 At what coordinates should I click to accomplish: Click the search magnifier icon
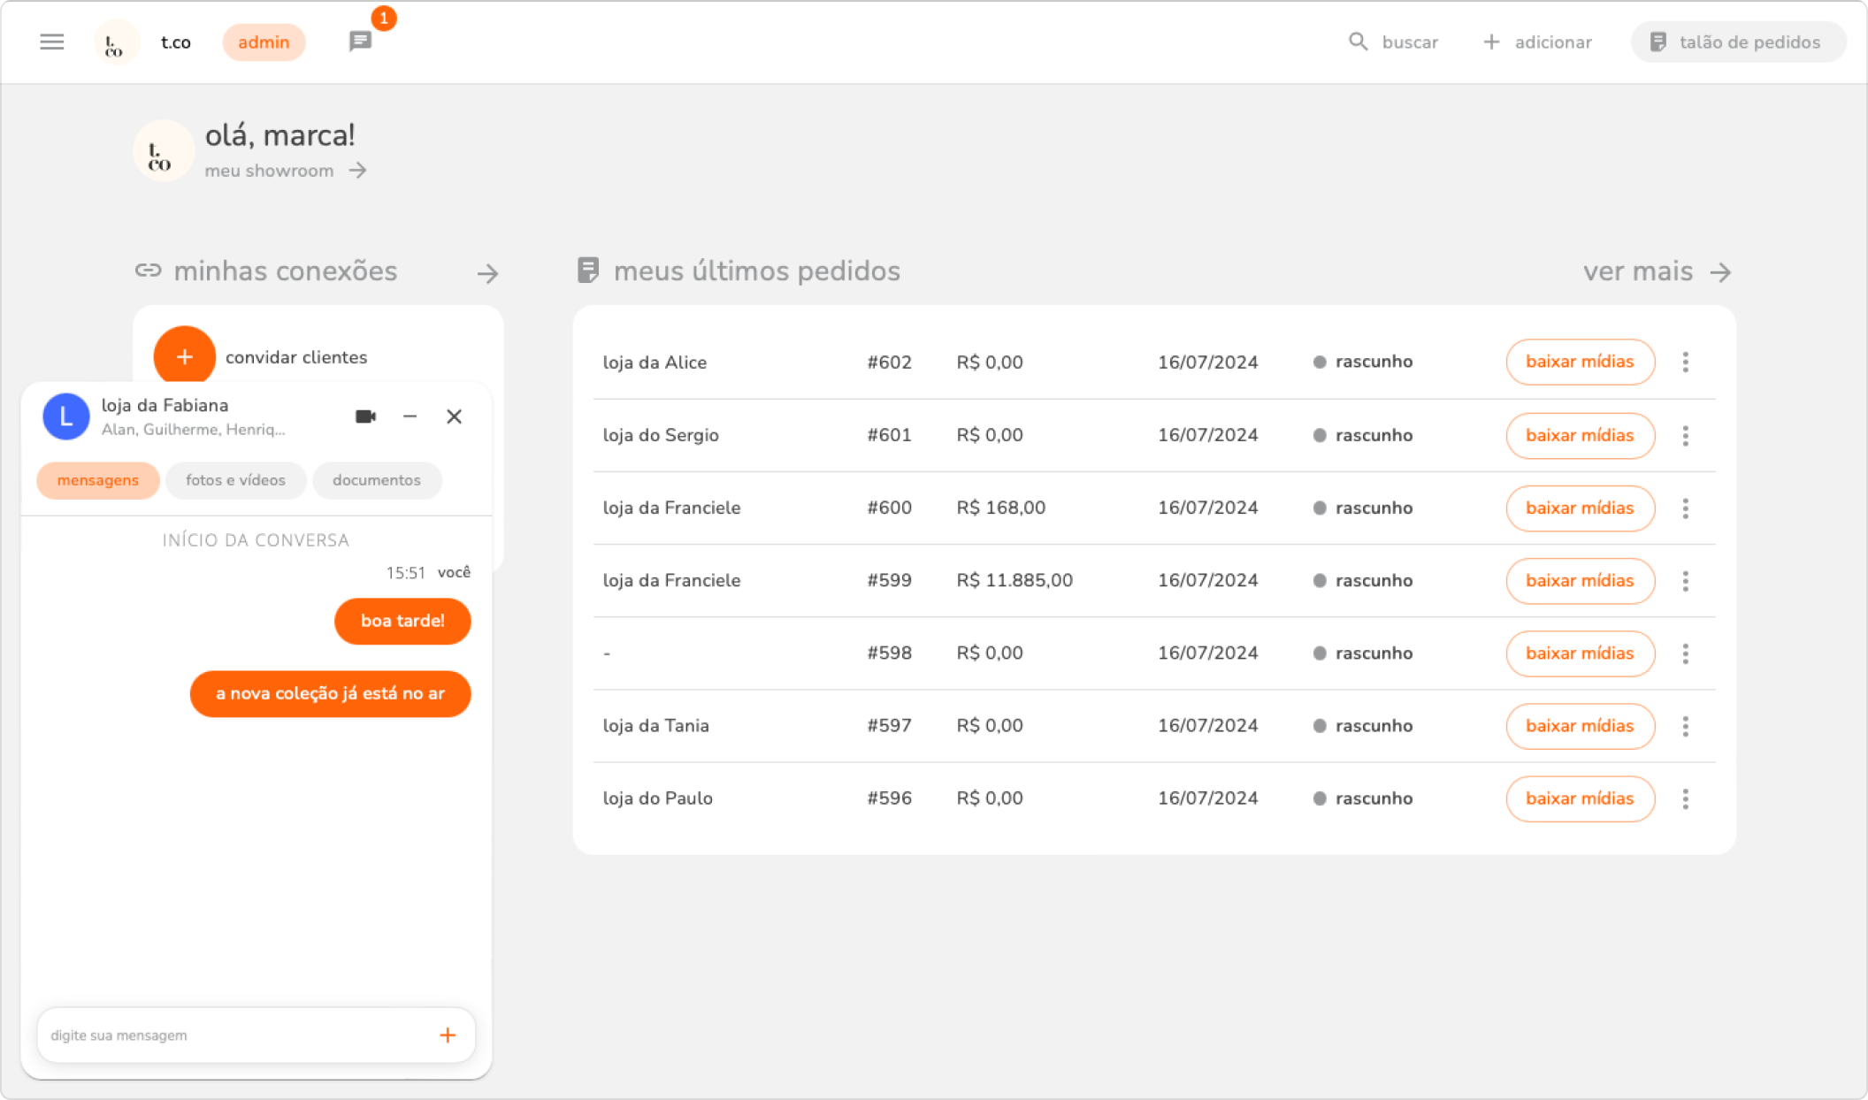tap(1358, 42)
